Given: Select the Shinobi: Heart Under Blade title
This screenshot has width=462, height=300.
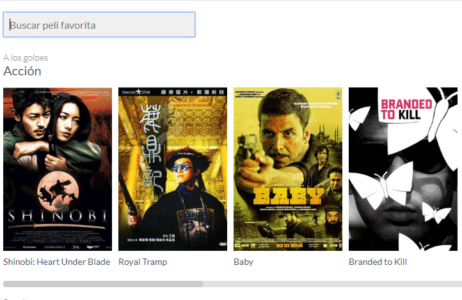Looking at the screenshot, I should [x=56, y=262].
